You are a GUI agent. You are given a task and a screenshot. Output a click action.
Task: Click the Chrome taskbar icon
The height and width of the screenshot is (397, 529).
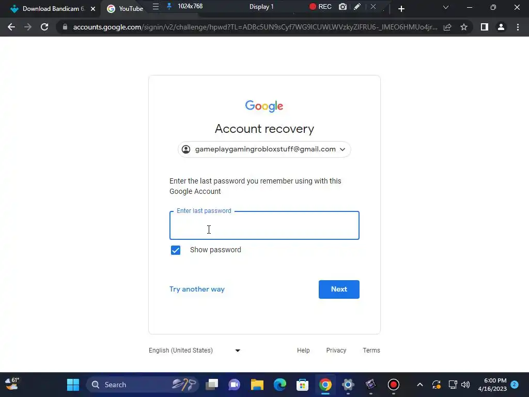[x=325, y=385]
